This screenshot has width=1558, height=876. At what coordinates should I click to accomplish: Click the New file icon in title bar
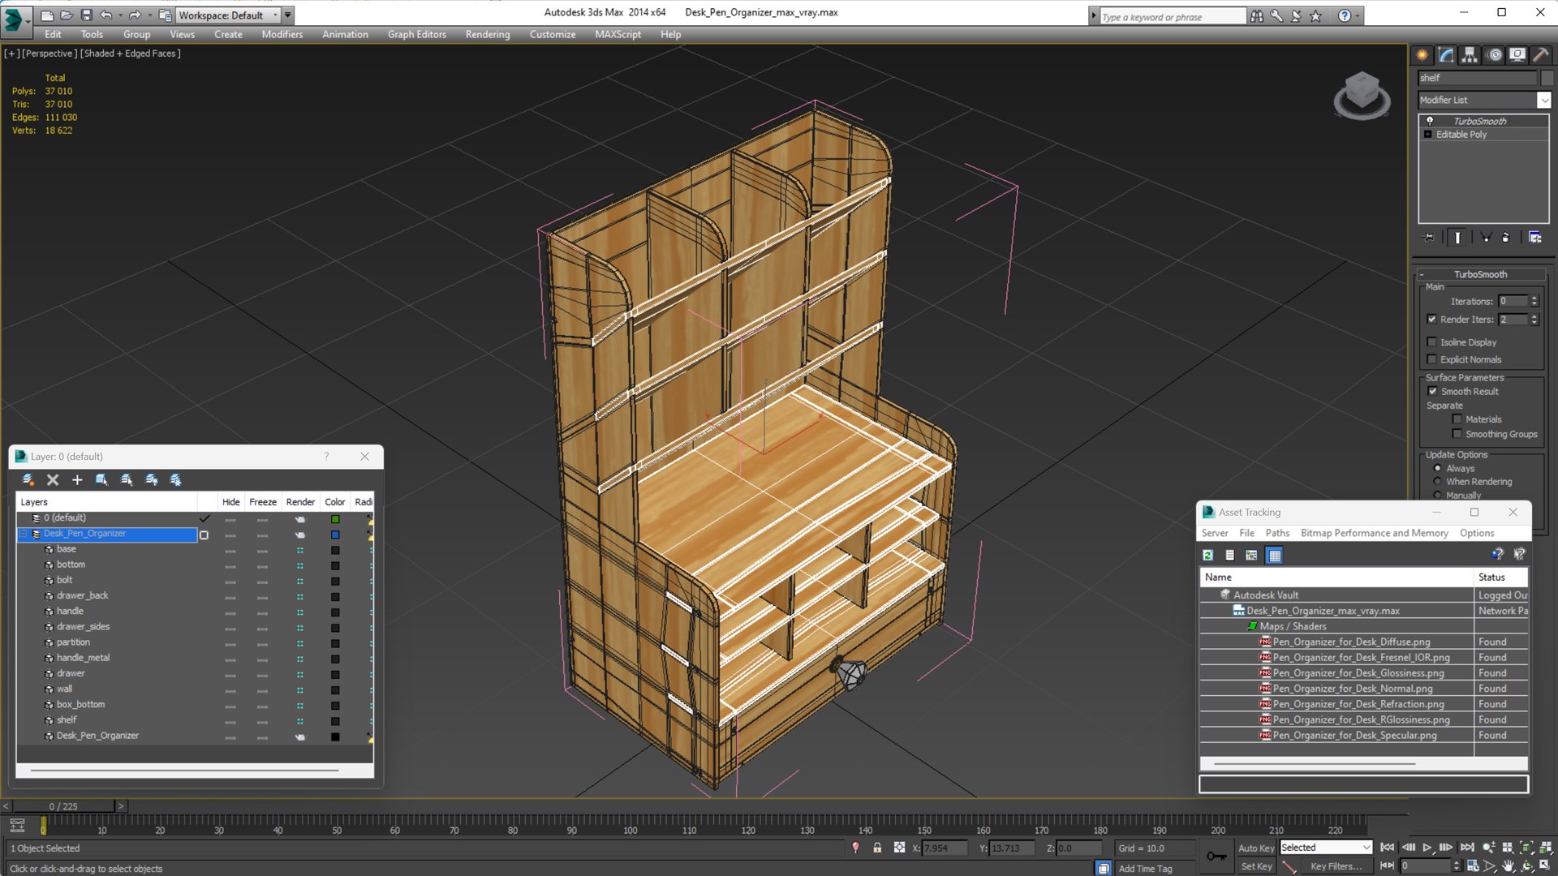point(47,15)
